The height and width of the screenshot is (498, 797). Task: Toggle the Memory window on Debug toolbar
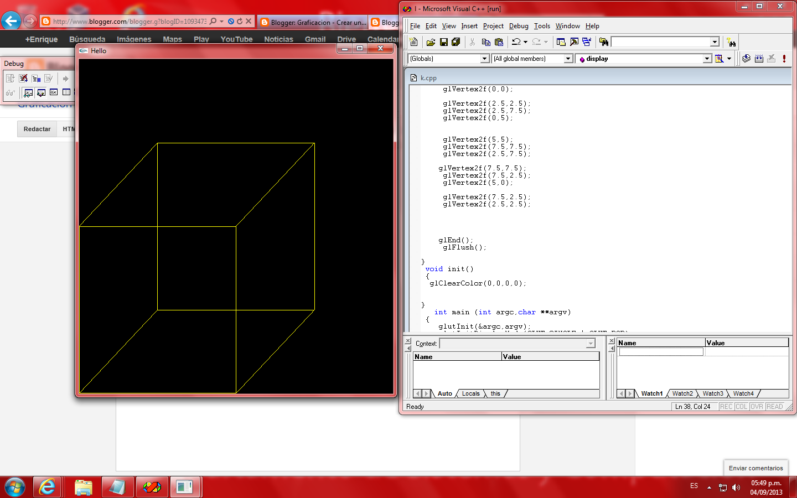tap(66, 92)
